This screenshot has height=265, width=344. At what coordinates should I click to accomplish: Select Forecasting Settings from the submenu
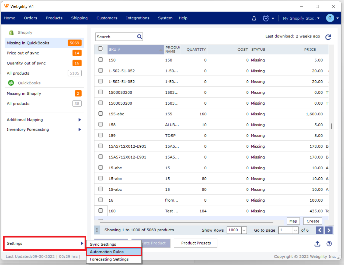pos(114,259)
